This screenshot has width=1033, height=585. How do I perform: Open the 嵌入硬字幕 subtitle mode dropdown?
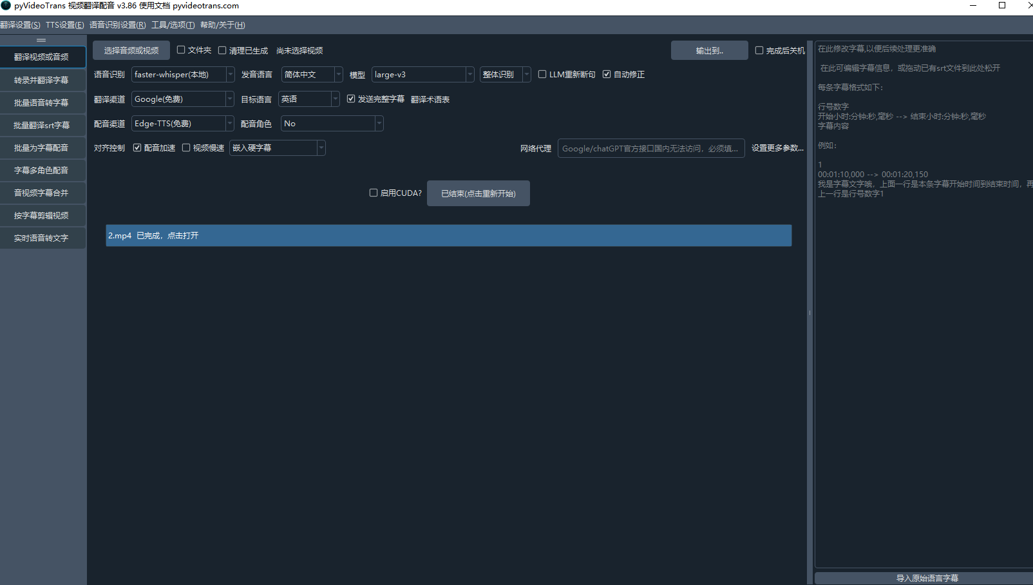coord(278,148)
